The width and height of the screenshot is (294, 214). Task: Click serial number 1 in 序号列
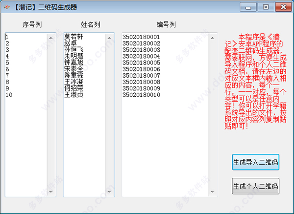7,37
